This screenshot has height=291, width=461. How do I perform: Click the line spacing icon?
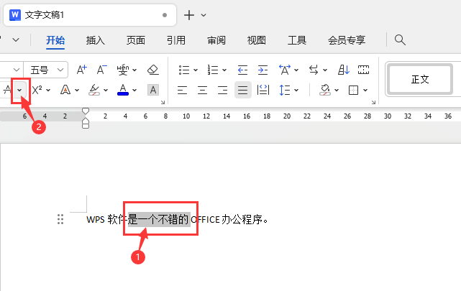[x=285, y=90]
